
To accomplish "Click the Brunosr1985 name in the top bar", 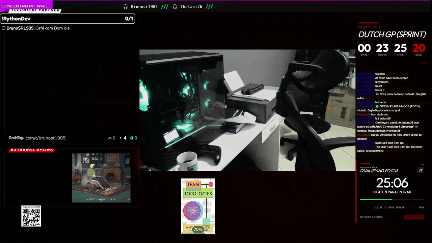I will 144,6.
